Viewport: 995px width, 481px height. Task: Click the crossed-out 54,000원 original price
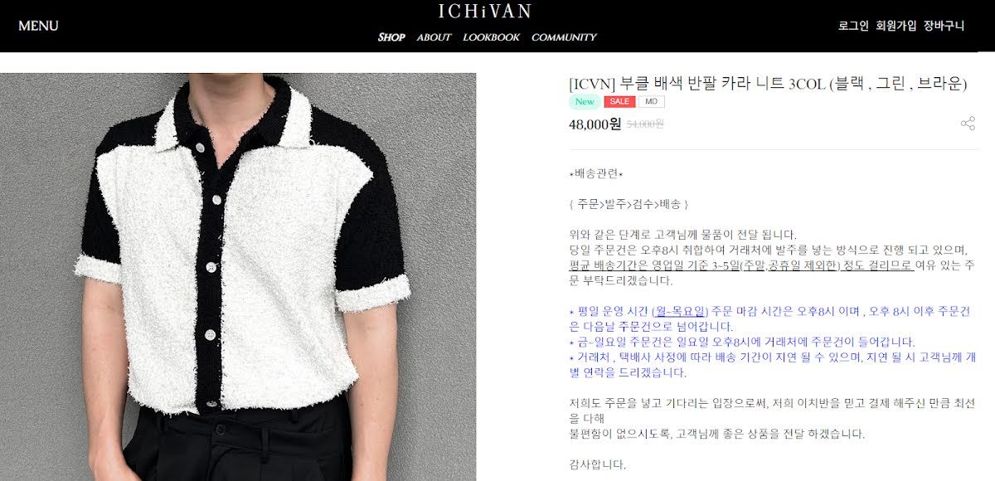645,124
